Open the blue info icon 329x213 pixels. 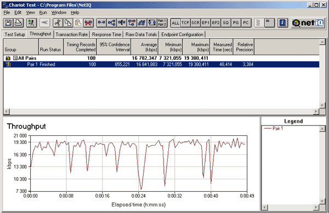pyautogui.click(x=282, y=22)
